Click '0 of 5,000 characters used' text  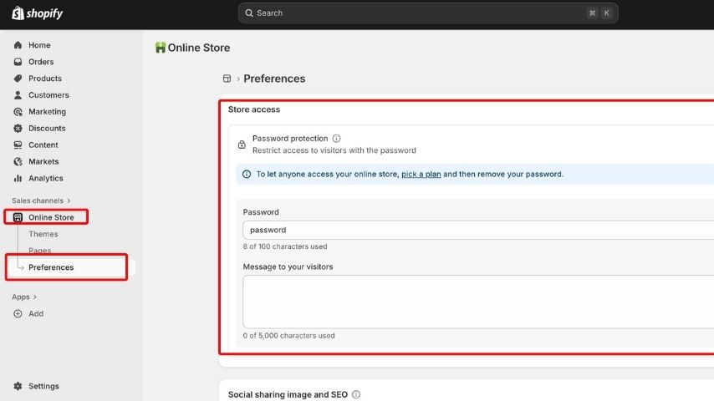[288, 336]
